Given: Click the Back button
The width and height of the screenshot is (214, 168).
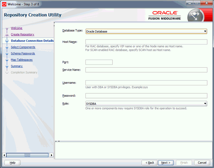Looking at the screenshot, I should pos(150,163).
